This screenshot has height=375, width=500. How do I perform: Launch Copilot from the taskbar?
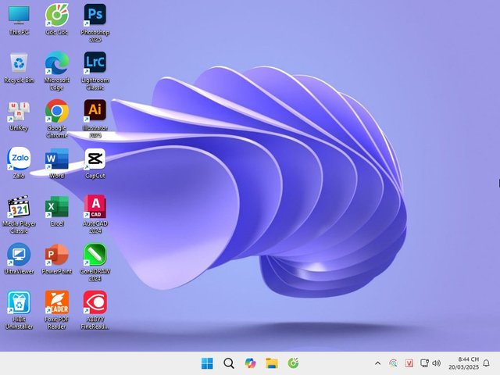point(250,363)
